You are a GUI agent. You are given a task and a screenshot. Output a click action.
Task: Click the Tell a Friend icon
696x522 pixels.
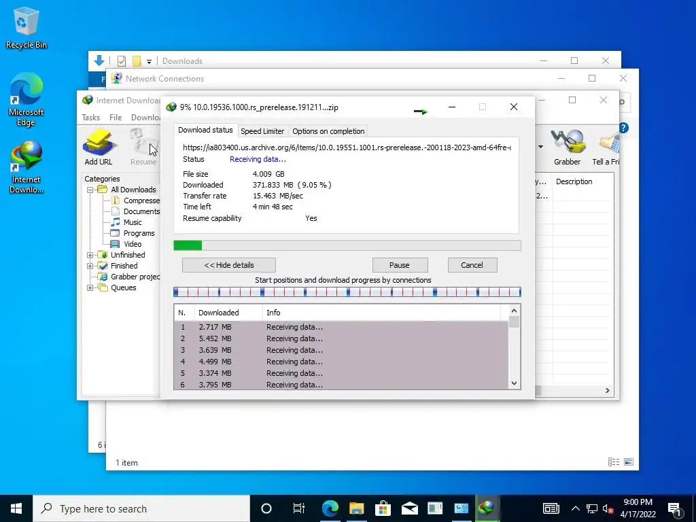(606, 147)
